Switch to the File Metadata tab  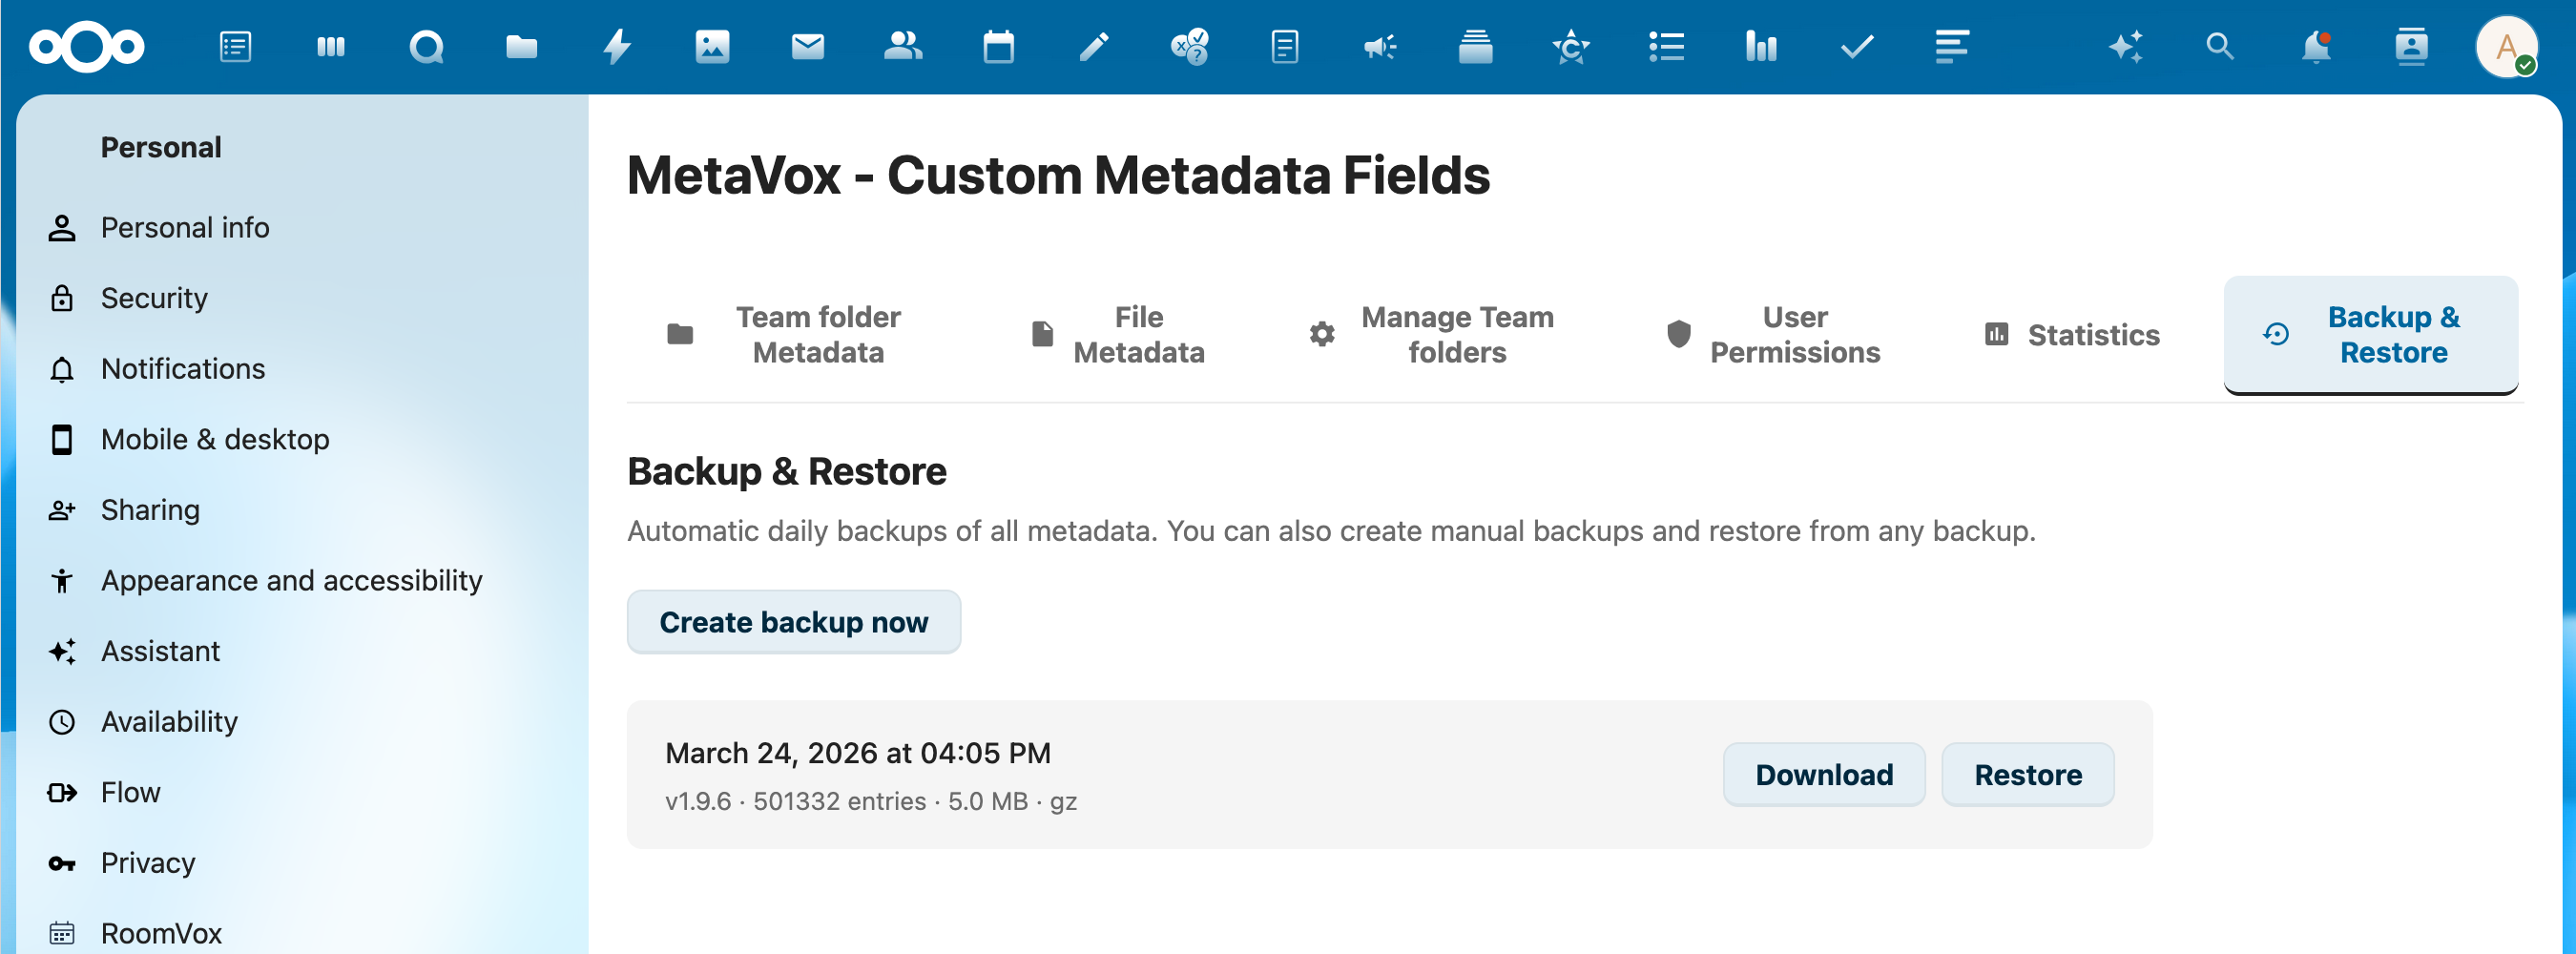point(1118,335)
